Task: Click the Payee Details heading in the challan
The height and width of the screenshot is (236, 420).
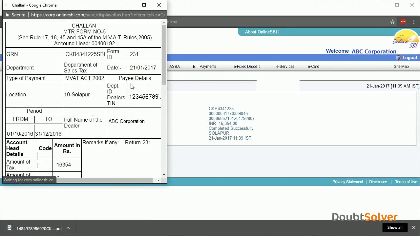Action: (135, 78)
